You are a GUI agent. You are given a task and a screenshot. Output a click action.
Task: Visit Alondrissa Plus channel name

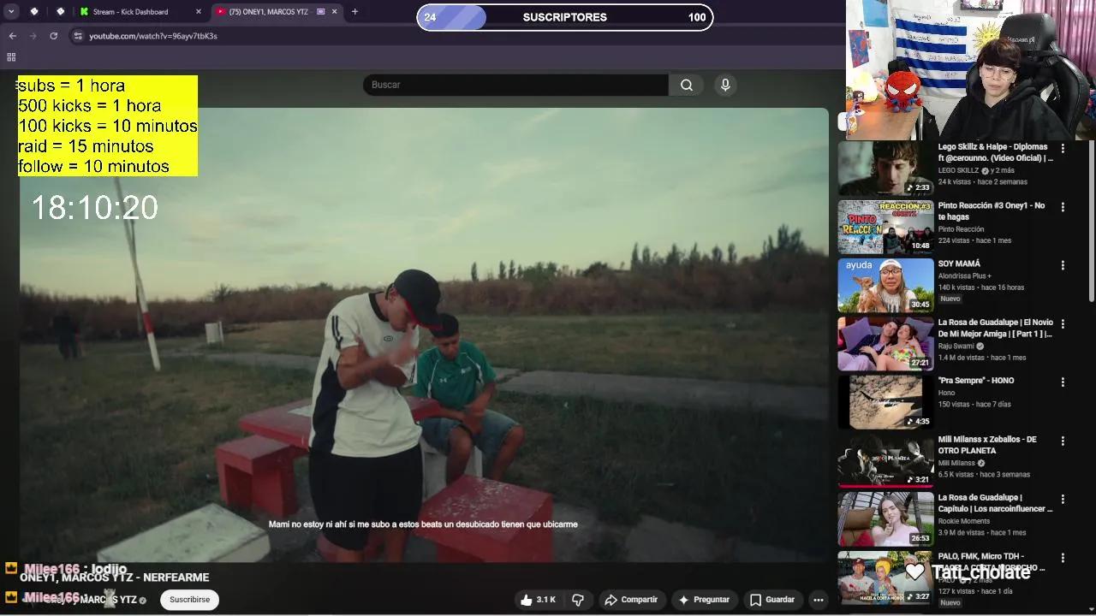tap(964, 276)
